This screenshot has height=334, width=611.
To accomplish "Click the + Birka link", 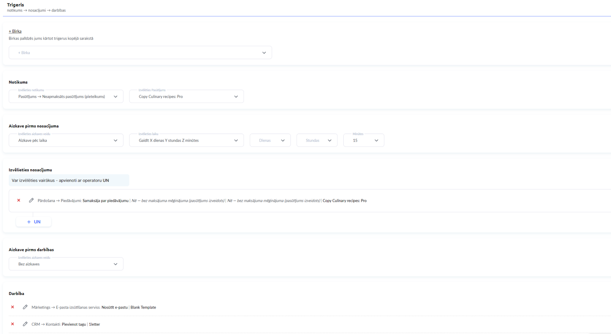I will tap(15, 31).
